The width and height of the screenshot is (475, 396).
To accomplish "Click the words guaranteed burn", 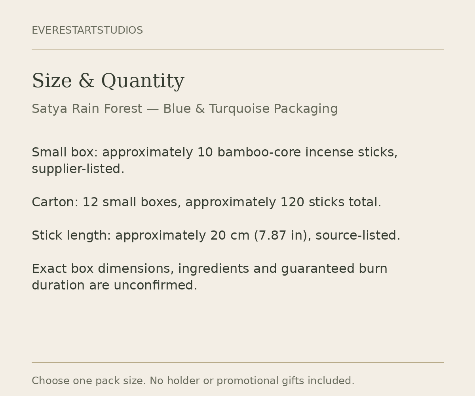I will coord(334,269).
